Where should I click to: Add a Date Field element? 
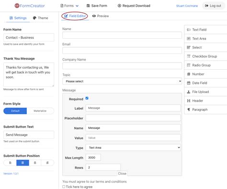click(206, 83)
